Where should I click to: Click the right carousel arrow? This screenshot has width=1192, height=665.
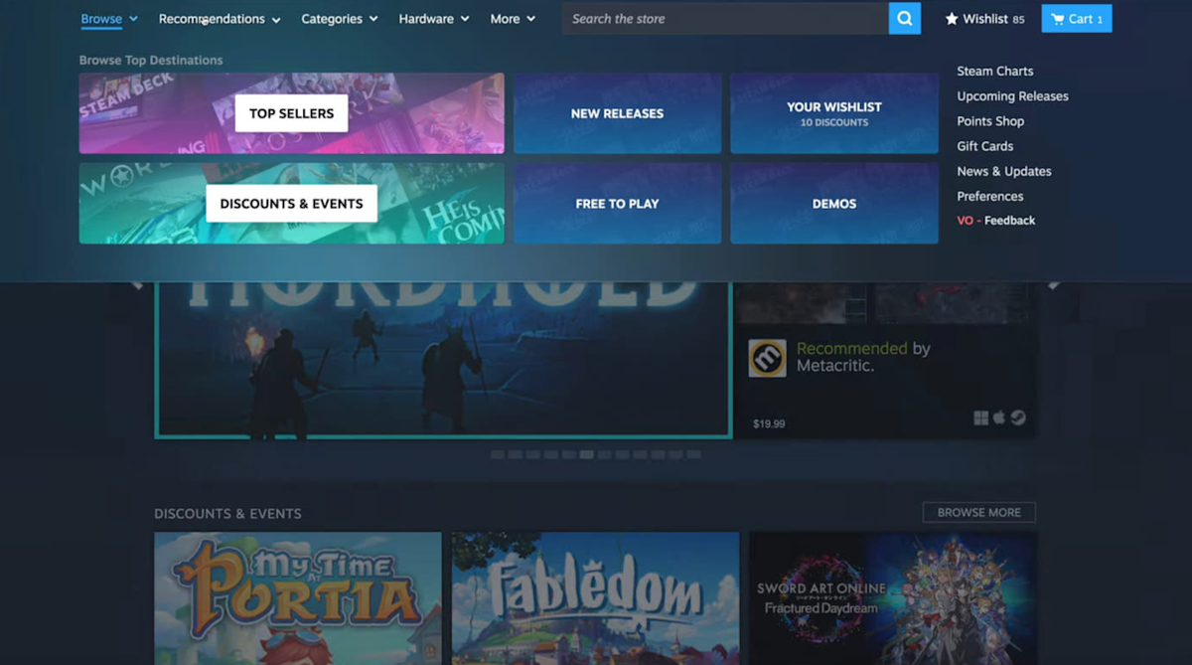pyautogui.click(x=1055, y=283)
